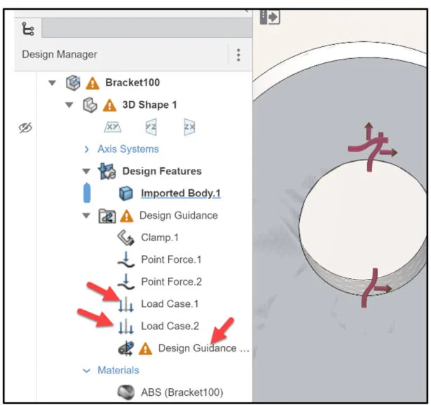Select the Design Features label

[x=162, y=171]
